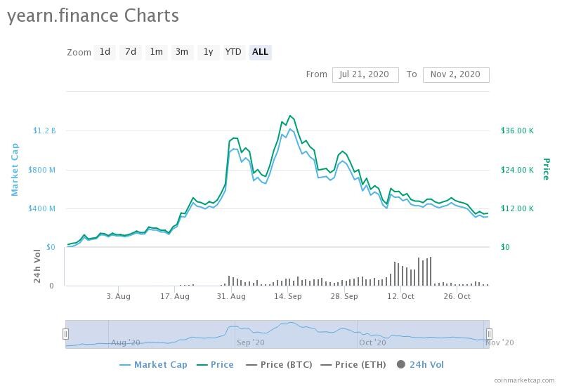562x386 pixels.
Task: Click the From date field Jul 21, 2020
Action: (365, 75)
